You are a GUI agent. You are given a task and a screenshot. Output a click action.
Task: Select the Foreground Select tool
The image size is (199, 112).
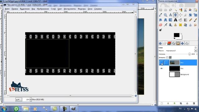(x=190, y=10)
